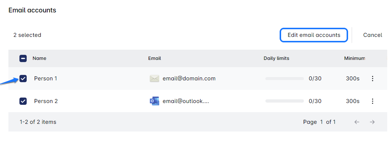The image size is (392, 141).
Task: Click the Daily limits column header
Action: [x=276, y=58]
